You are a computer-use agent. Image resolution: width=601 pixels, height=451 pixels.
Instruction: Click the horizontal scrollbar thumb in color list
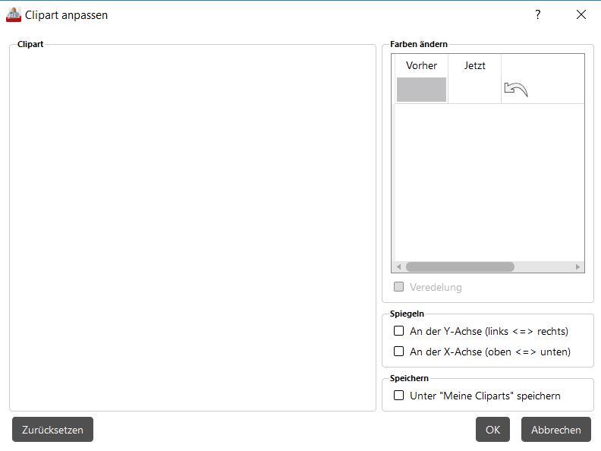tap(460, 266)
